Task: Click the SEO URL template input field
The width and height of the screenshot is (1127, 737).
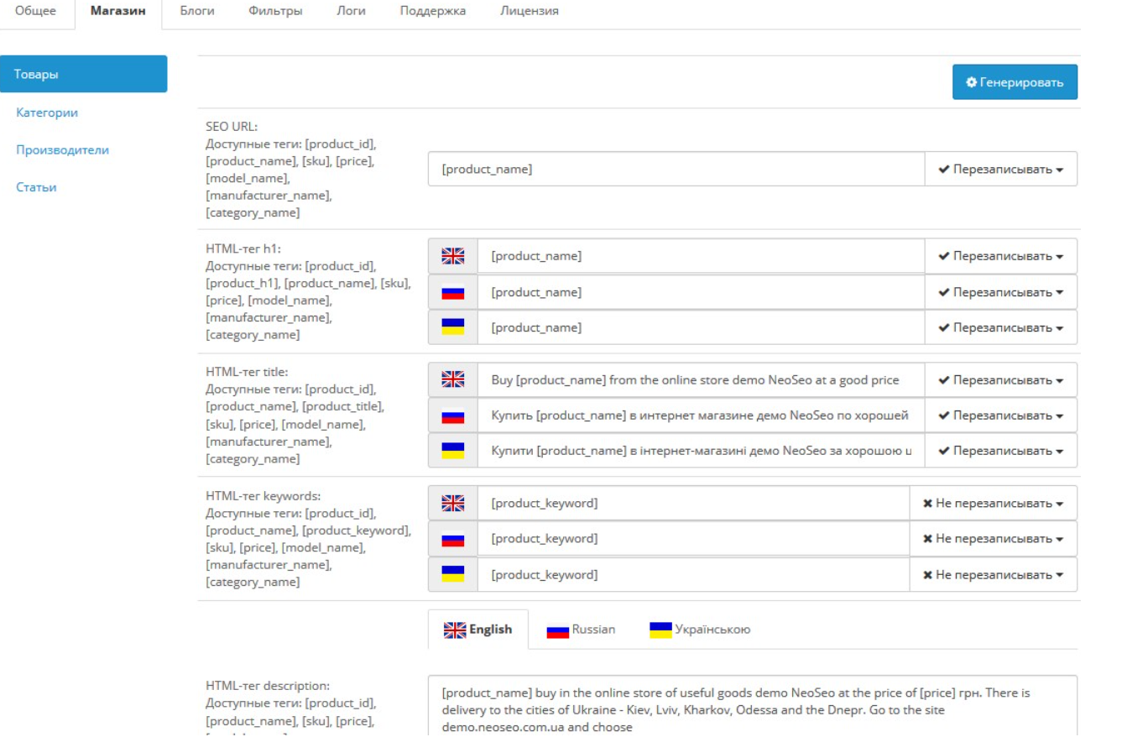Action: [x=676, y=170]
